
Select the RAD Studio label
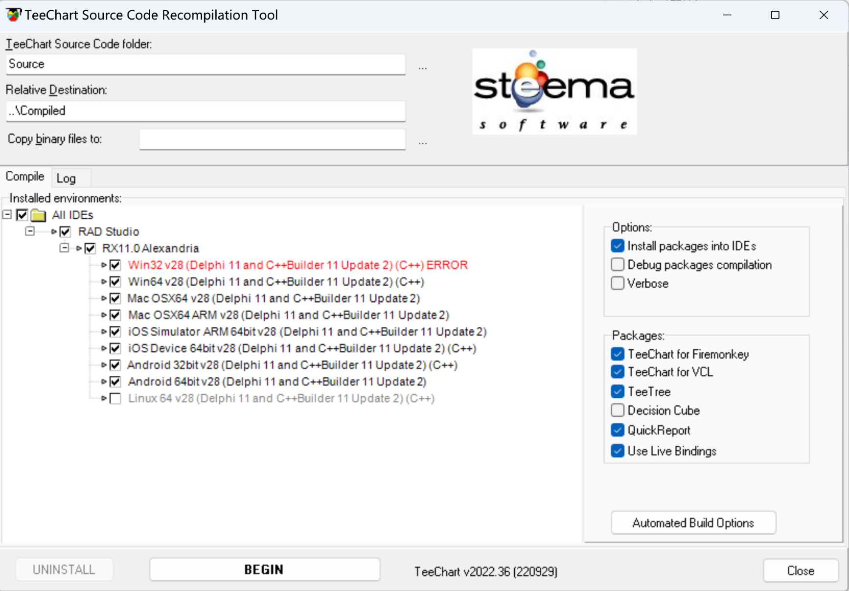point(109,231)
